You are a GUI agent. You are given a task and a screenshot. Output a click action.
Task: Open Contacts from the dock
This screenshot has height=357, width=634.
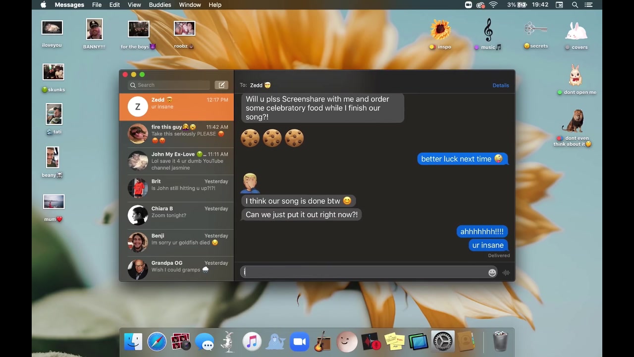(466, 342)
